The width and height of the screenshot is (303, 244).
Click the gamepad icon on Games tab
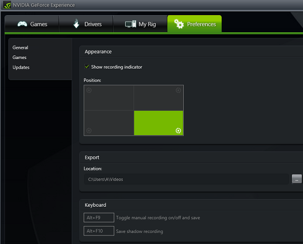22,24
